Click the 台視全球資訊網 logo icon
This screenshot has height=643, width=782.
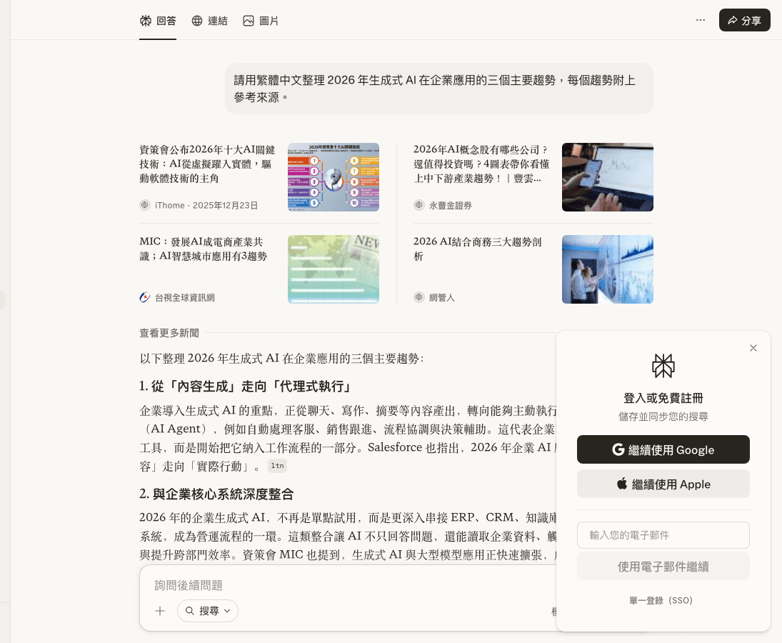(145, 297)
